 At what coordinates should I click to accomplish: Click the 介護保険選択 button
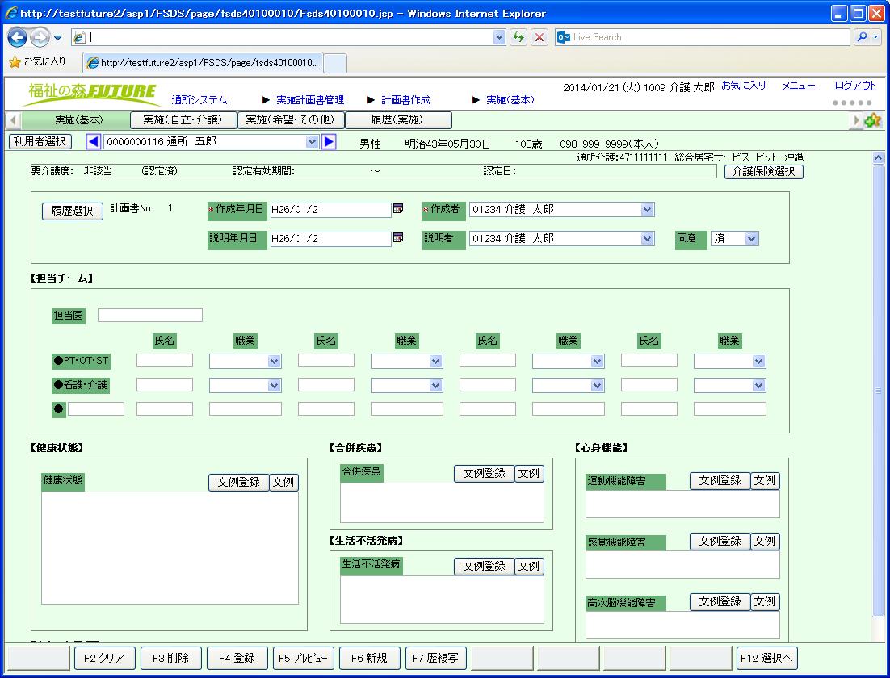(763, 171)
